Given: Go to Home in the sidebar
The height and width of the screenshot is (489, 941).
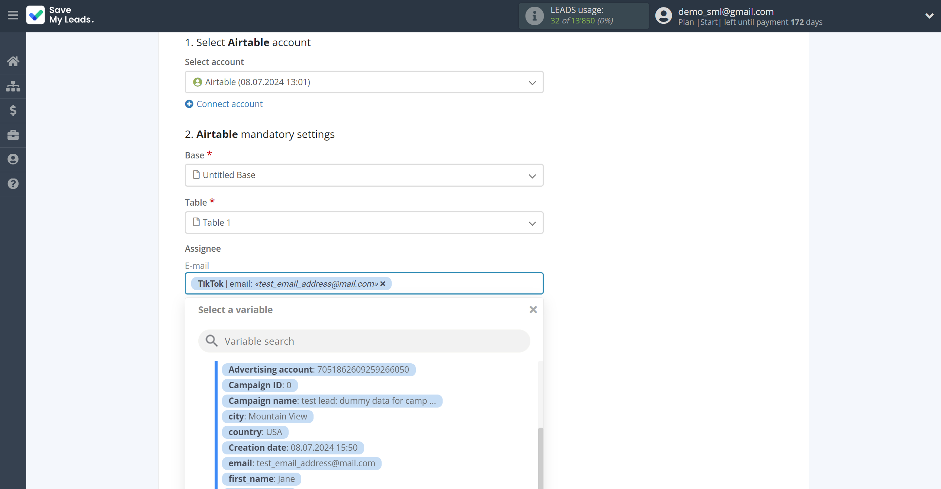Looking at the screenshot, I should point(13,61).
